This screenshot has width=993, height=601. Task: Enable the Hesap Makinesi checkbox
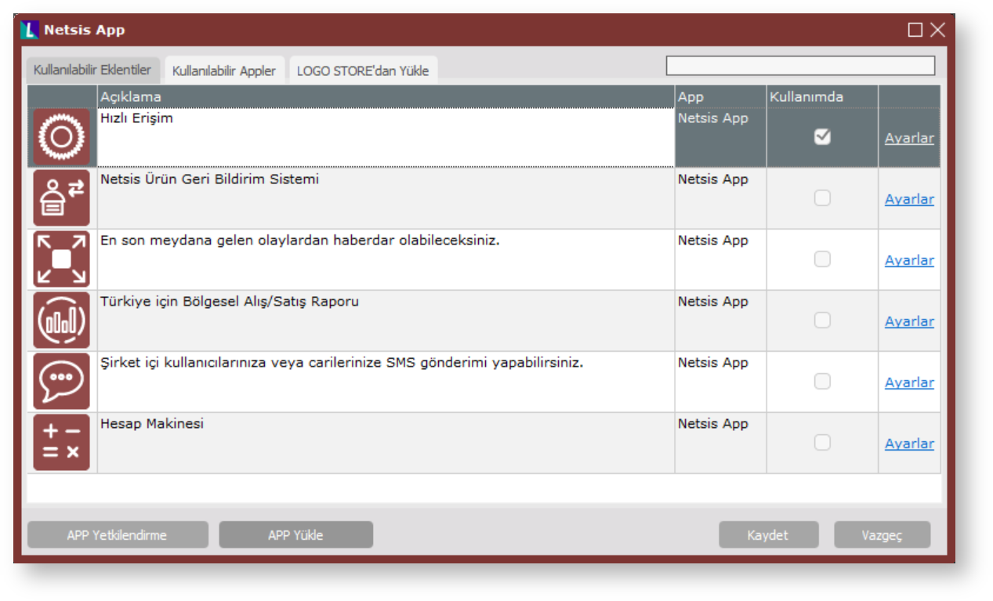tap(822, 443)
